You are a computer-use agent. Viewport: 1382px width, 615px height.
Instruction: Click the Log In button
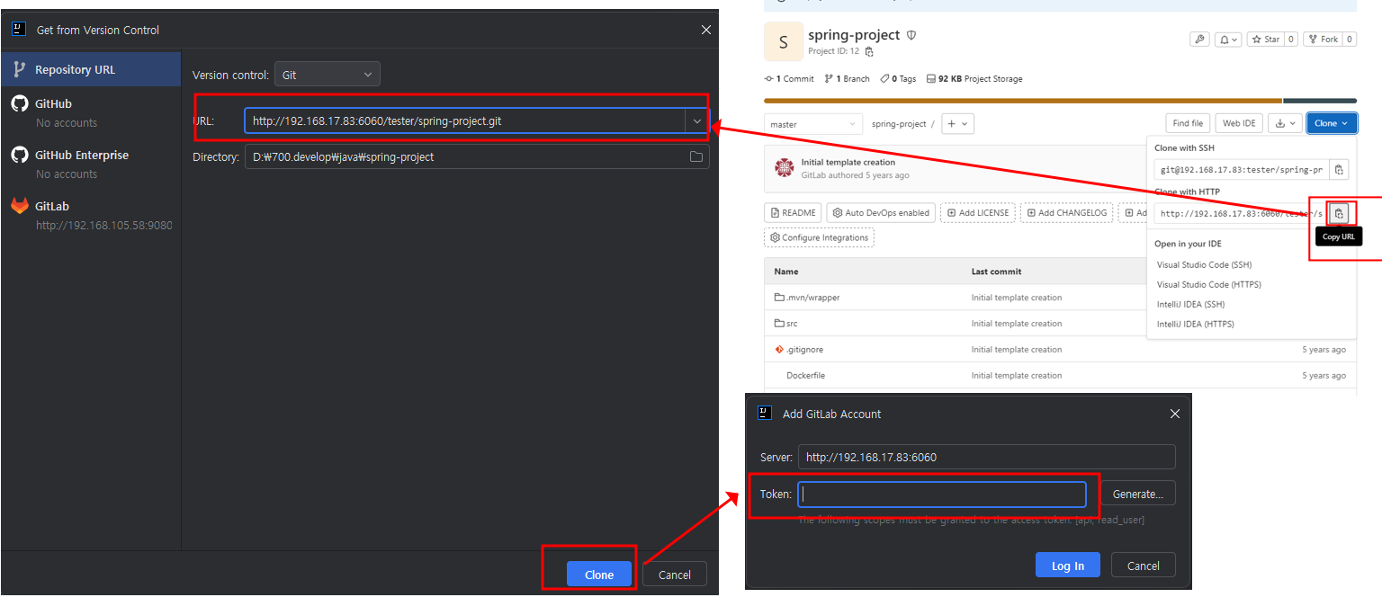click(1068, 566)
